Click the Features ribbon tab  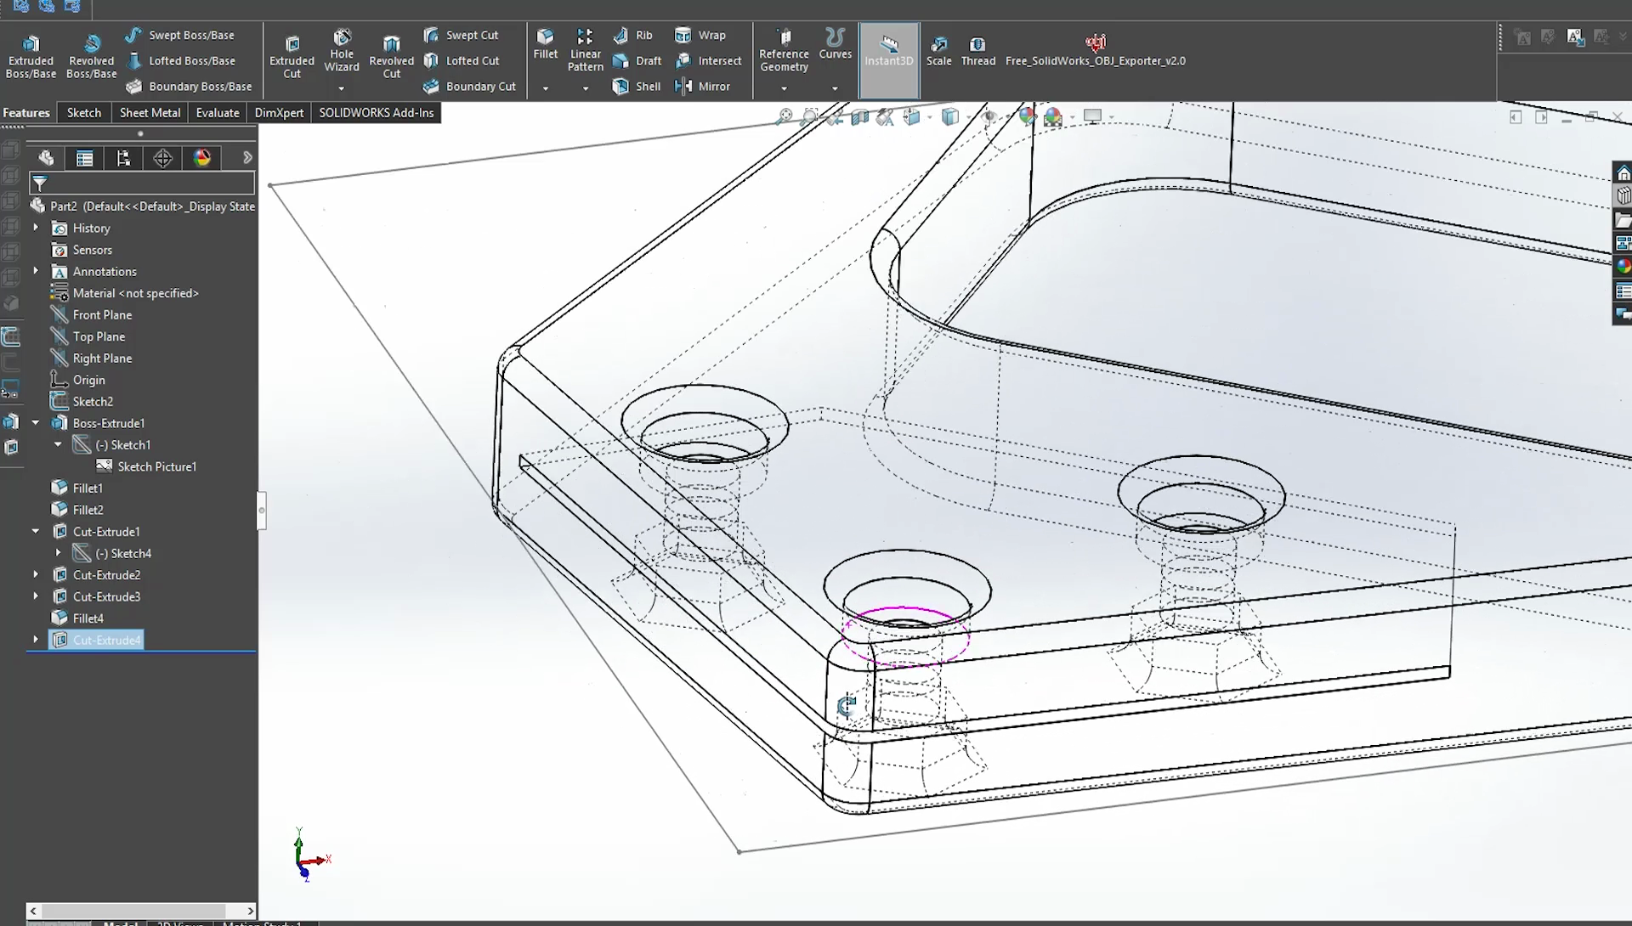click(25, 112)
